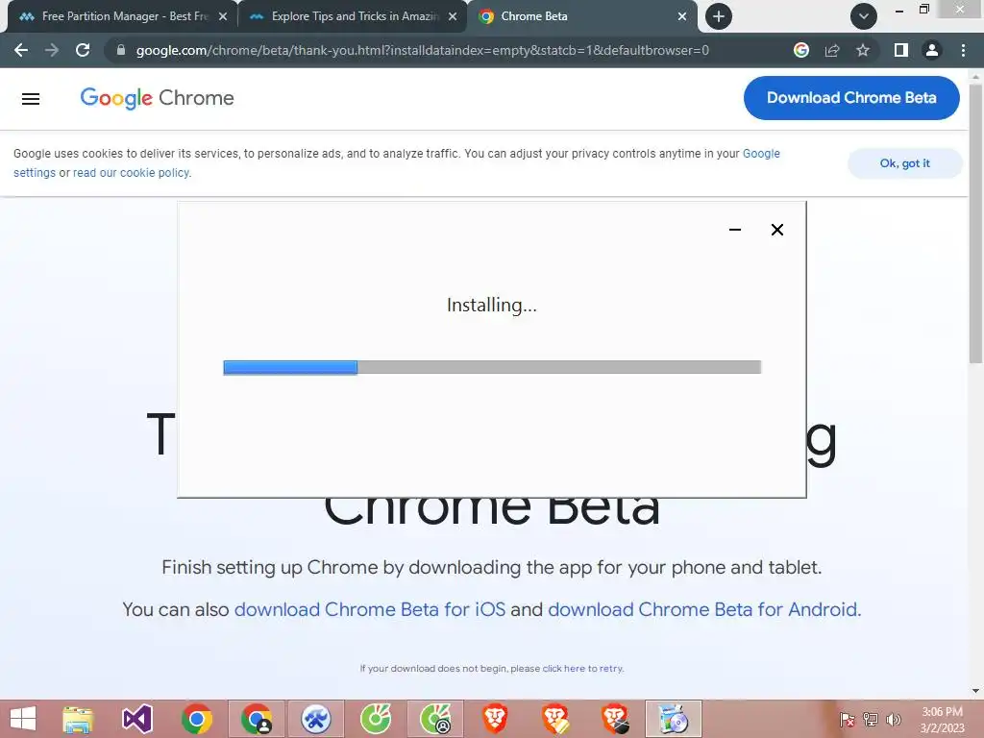Screen dimensions: 984x738
Task: Close the Chrome Beta tab
Action: coord(682,16)
